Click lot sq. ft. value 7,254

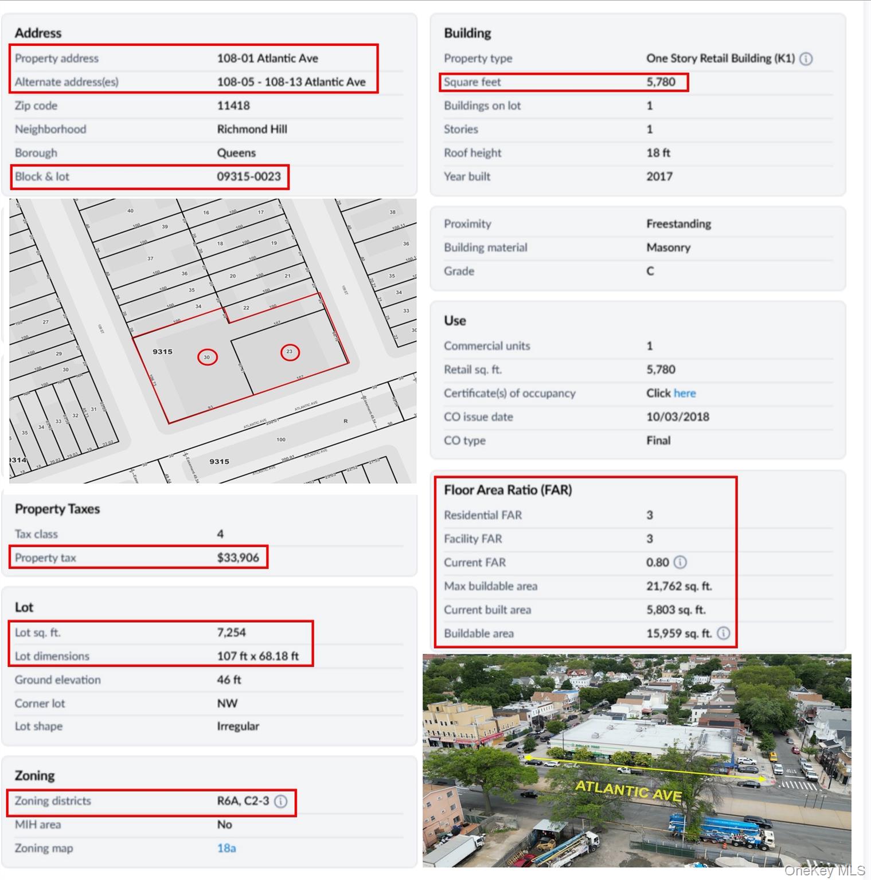point(232,632)
